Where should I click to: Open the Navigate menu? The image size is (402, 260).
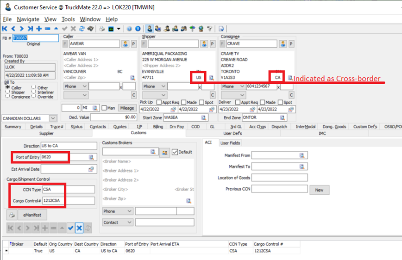28,19
